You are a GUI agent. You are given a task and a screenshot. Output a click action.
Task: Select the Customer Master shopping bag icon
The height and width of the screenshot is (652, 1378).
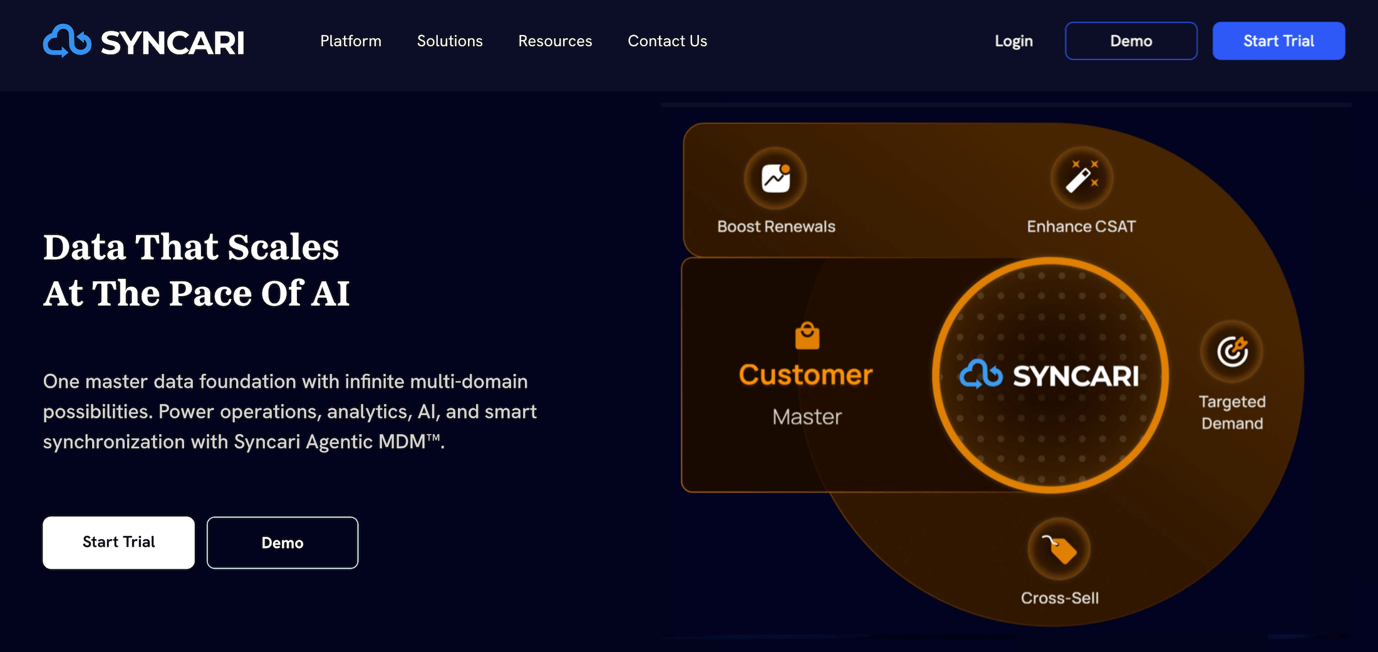(x=806, y=336)
